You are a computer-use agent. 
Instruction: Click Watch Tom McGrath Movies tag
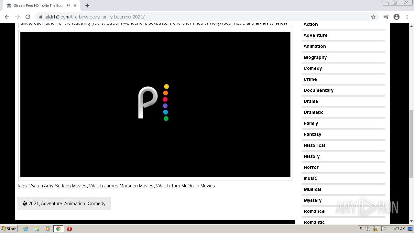pyautogui.click(x=185, y=186)
